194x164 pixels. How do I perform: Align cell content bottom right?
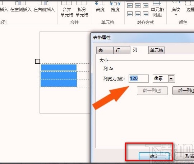145,14
